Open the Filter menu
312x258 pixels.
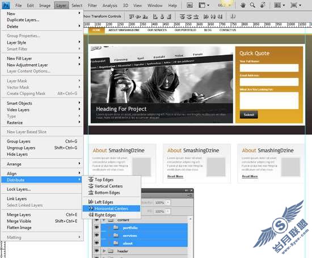point(92,6)
